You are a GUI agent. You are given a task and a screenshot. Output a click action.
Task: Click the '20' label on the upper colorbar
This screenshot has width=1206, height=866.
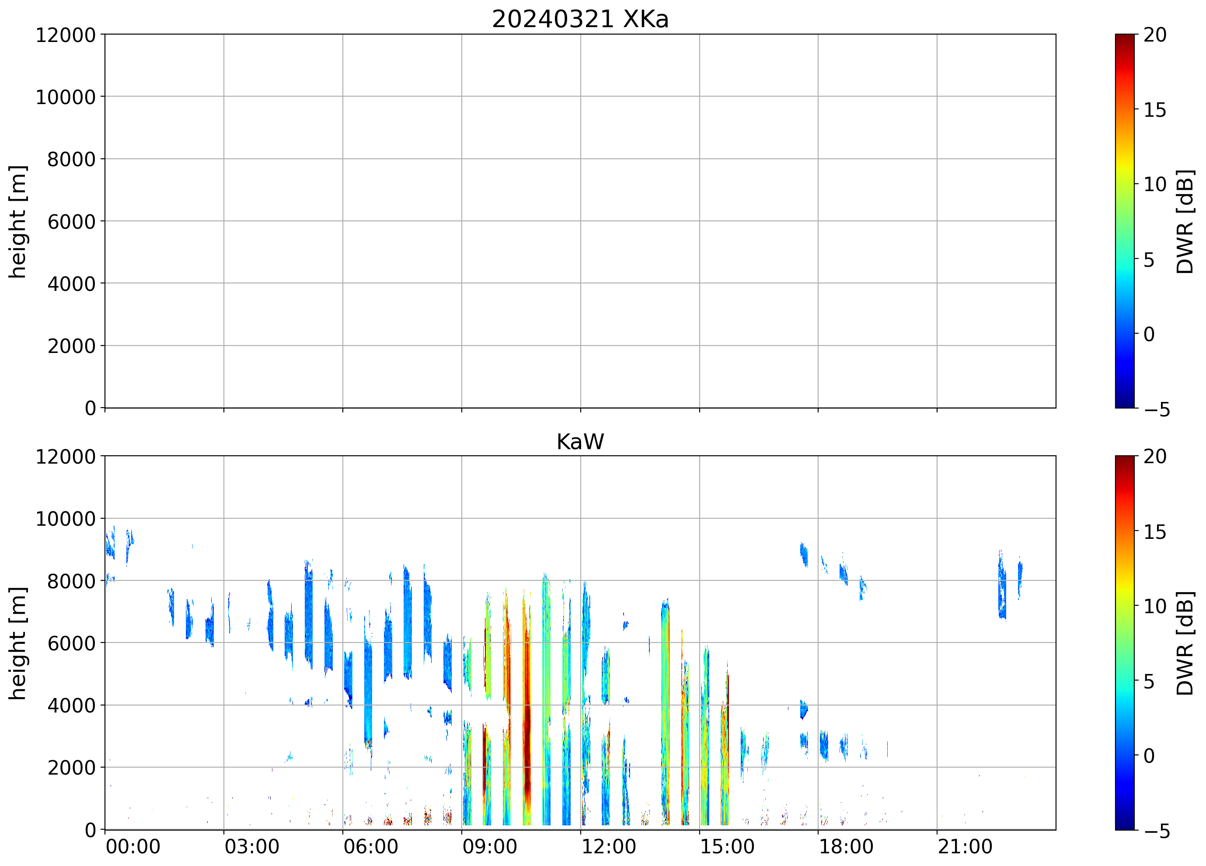point(1155,35)
